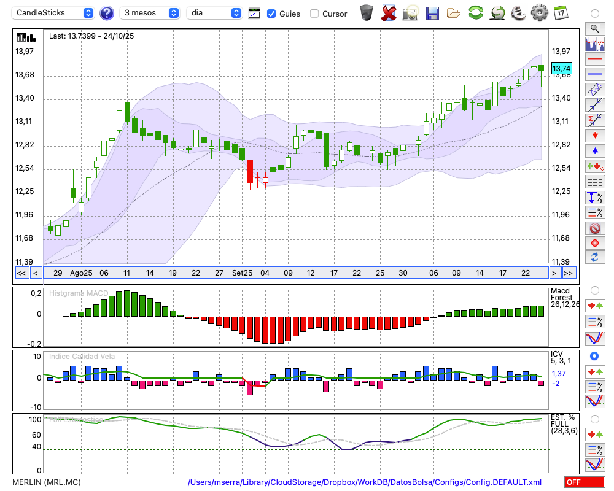Click the trash can icon

[367, 12]
